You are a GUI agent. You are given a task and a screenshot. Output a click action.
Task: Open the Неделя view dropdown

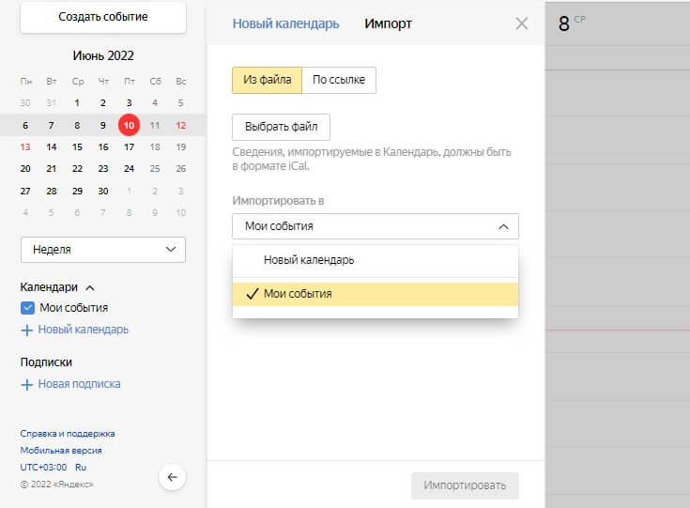pyautogui.click(x=103, y=250)
